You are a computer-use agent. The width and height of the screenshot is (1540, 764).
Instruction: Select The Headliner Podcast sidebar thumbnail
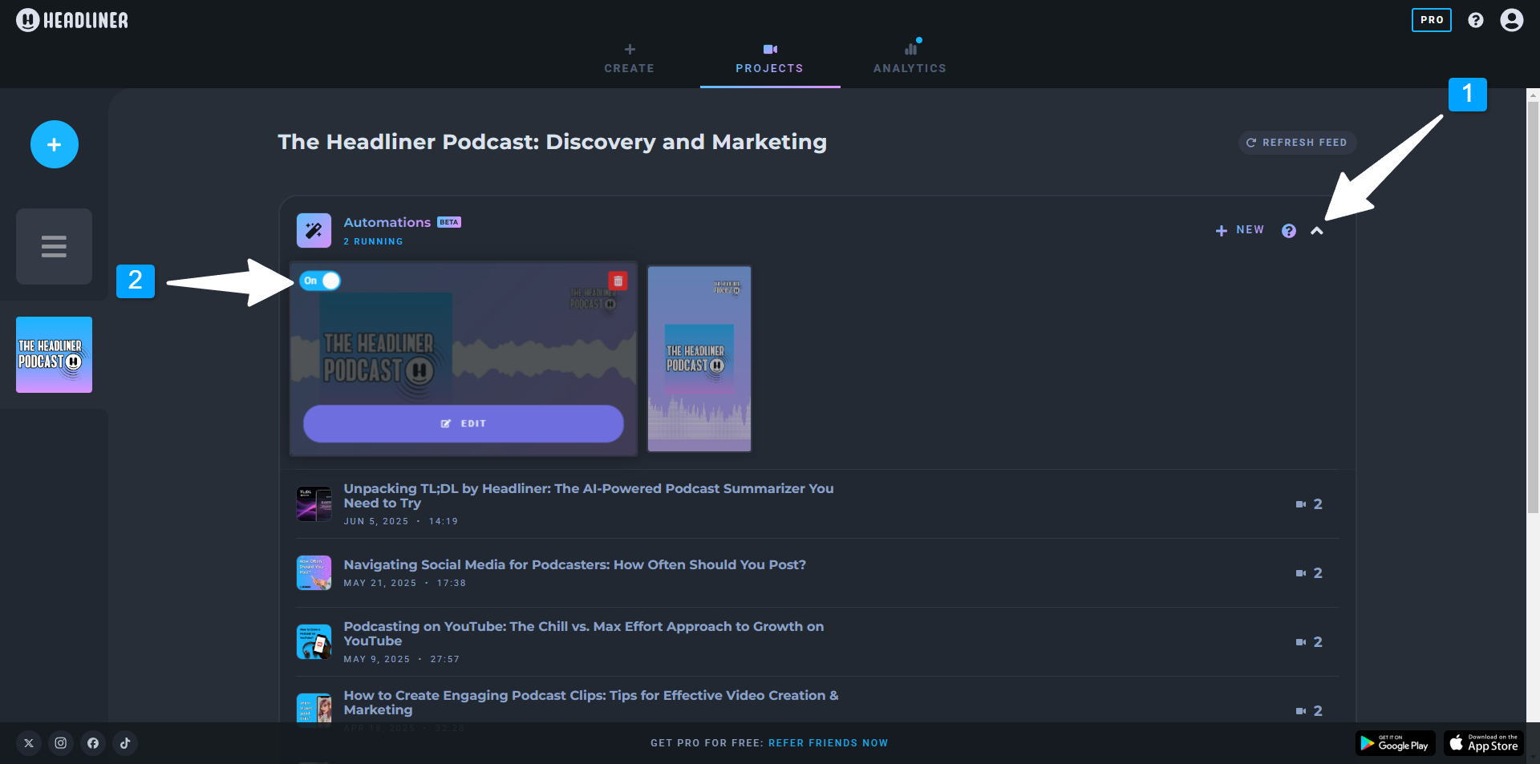coord(54,354)
